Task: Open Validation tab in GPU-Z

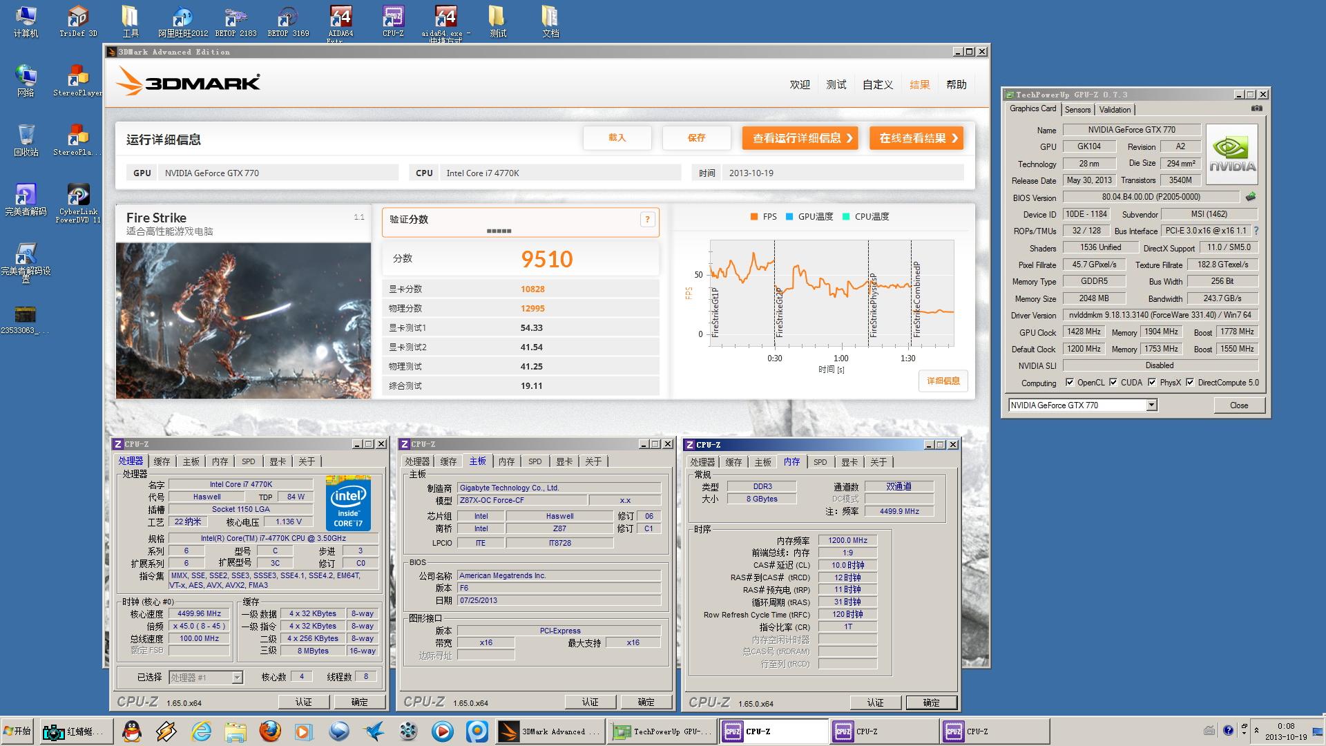Action: pos(1115,109)
